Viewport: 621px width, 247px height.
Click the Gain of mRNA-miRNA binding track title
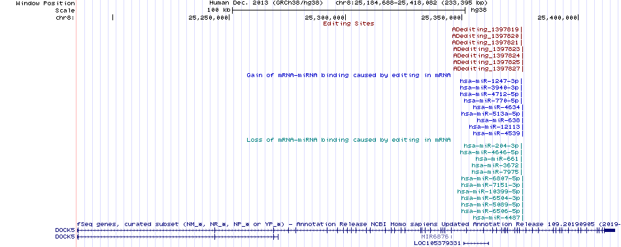tap(348, 75)
